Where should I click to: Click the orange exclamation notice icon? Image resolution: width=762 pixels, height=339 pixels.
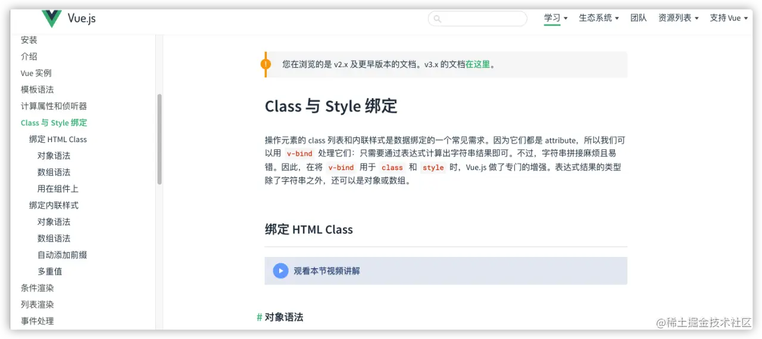click(266, 64)
